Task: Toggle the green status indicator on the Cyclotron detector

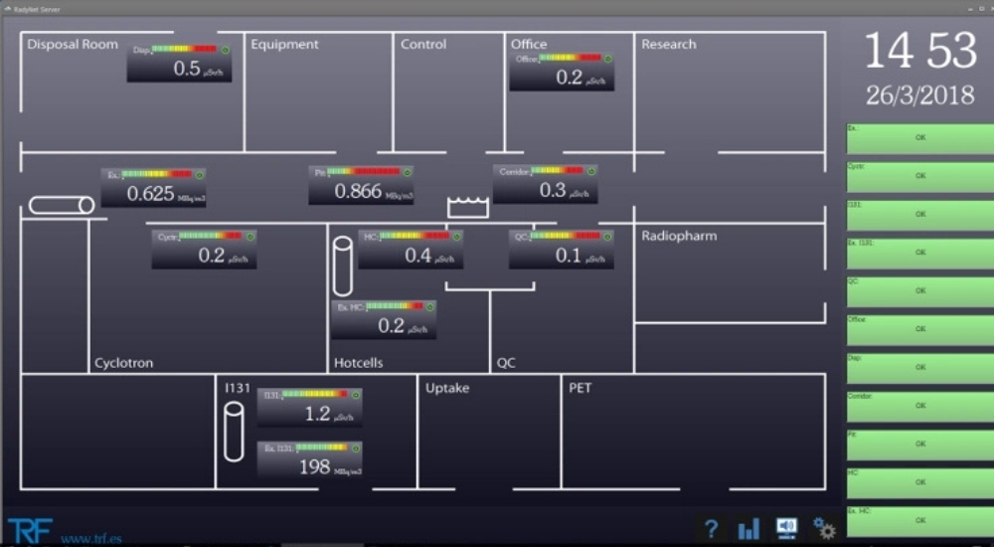Action: pyautogui.click(x=249, y=236)
